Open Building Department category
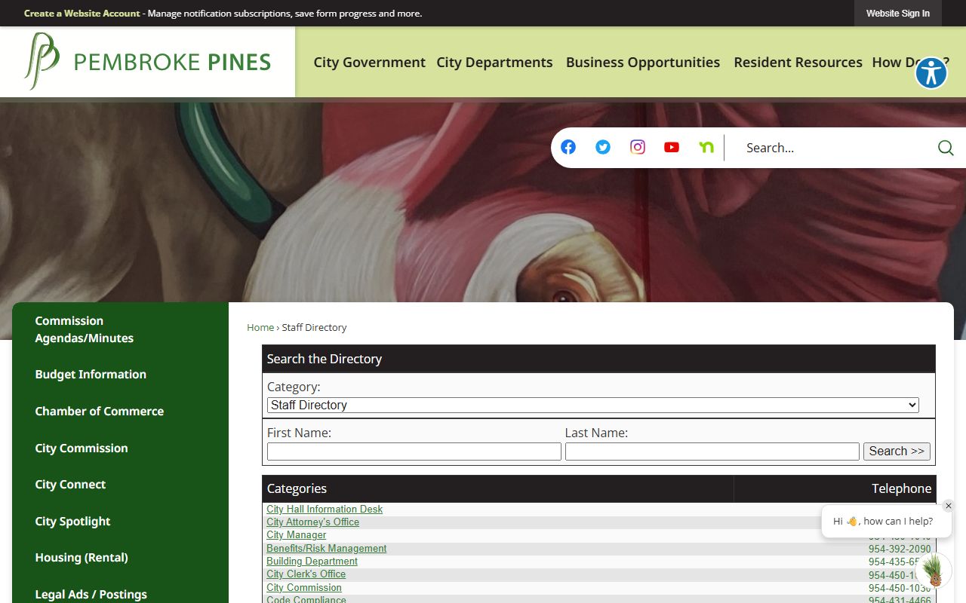The width and height of the screenshot is (966, 603). 312,562
